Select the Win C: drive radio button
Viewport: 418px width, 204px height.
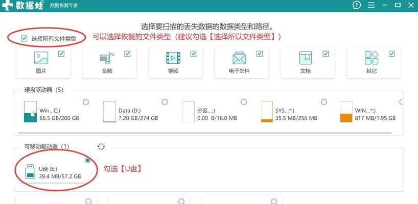pyautogui.click(x=86, y=102)
